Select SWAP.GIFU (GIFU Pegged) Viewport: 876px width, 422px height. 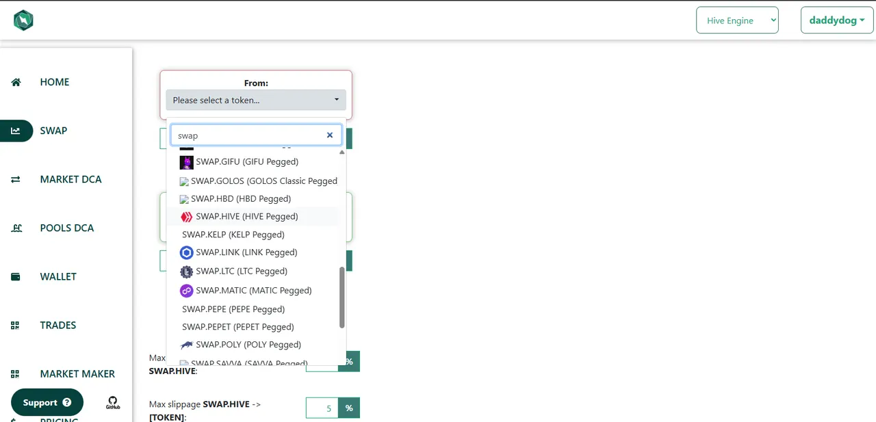(253, 162)
